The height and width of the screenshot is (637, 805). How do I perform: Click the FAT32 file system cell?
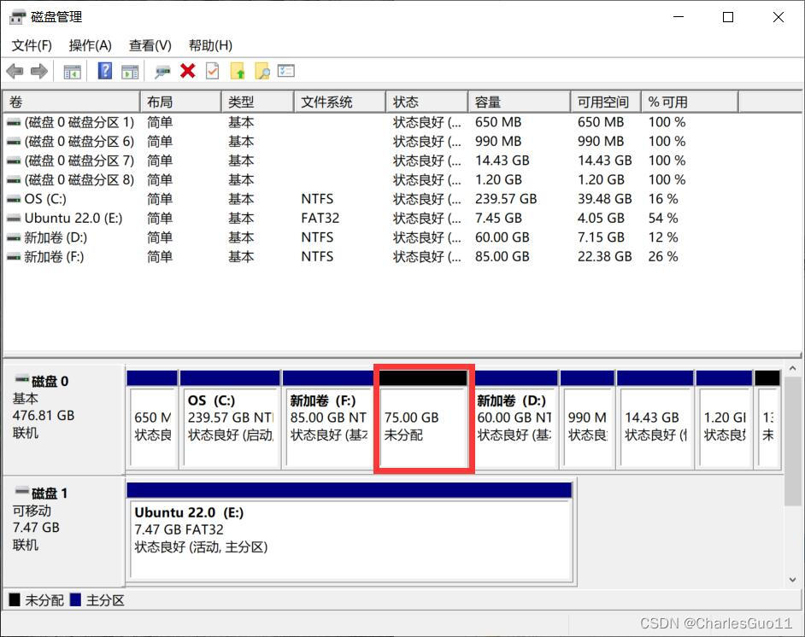coord(320,218)
